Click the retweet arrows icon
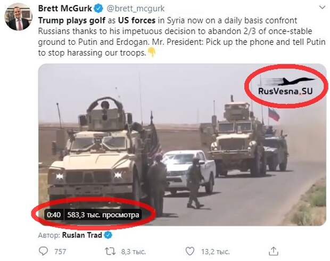330x261 pixels. pyautogui.click(x=110, y=251)
